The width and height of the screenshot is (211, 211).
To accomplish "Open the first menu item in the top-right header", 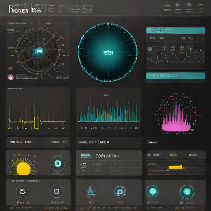I will coord(166,8).
